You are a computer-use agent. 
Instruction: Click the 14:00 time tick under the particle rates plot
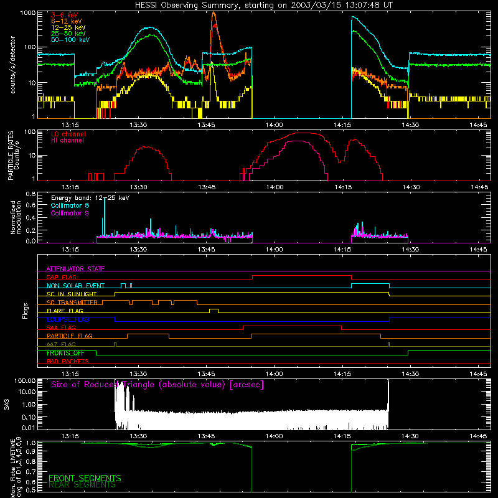(275, 187)
